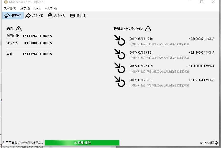Click the warning icon beside 最近のトランザクション
221x148 pixels.
(x=148, y=29)
